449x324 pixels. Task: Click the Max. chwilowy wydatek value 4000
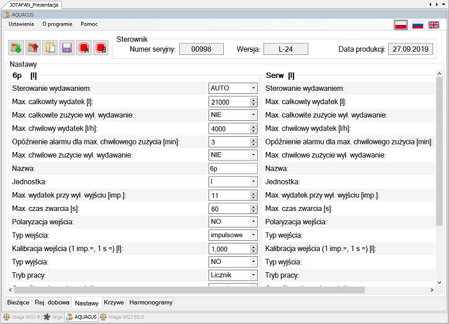[219, 129]
